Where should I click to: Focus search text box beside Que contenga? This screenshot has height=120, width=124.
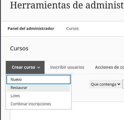coord(123,84)
